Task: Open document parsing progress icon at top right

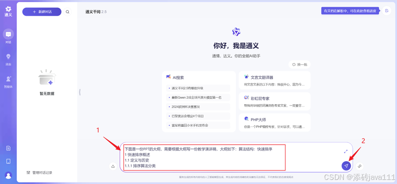Action: click(386, 11)
